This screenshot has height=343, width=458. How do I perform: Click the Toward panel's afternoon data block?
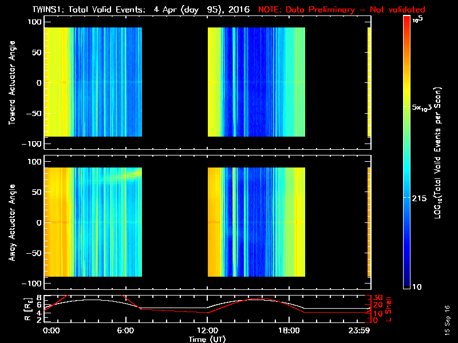(256, 82)
